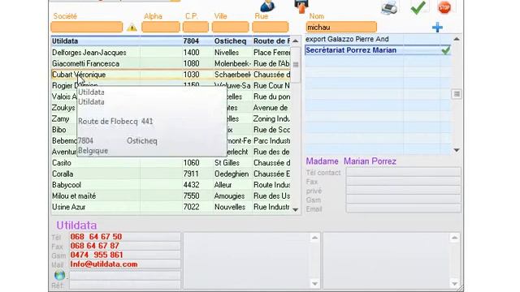This screenshot has width=520, height=292.
Task: Click the contact Email field
Action: [403, 208]
